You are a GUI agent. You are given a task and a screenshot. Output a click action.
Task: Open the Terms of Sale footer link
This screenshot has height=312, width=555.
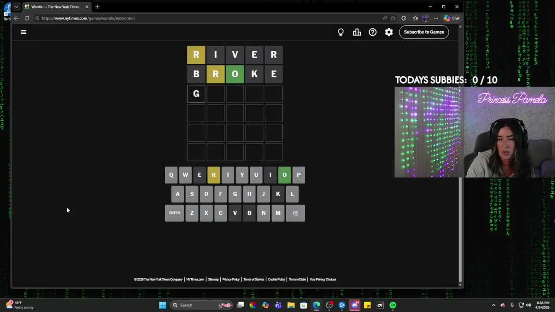click(297, 279)
